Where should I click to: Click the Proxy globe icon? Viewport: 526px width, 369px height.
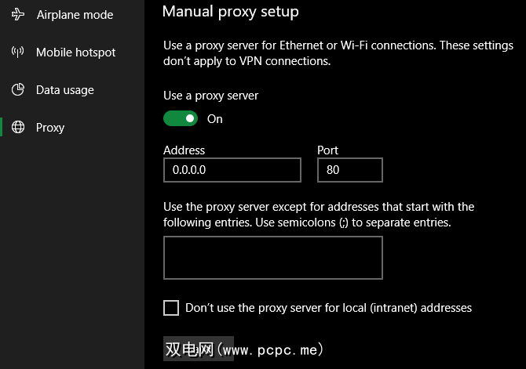coord(18,128)
